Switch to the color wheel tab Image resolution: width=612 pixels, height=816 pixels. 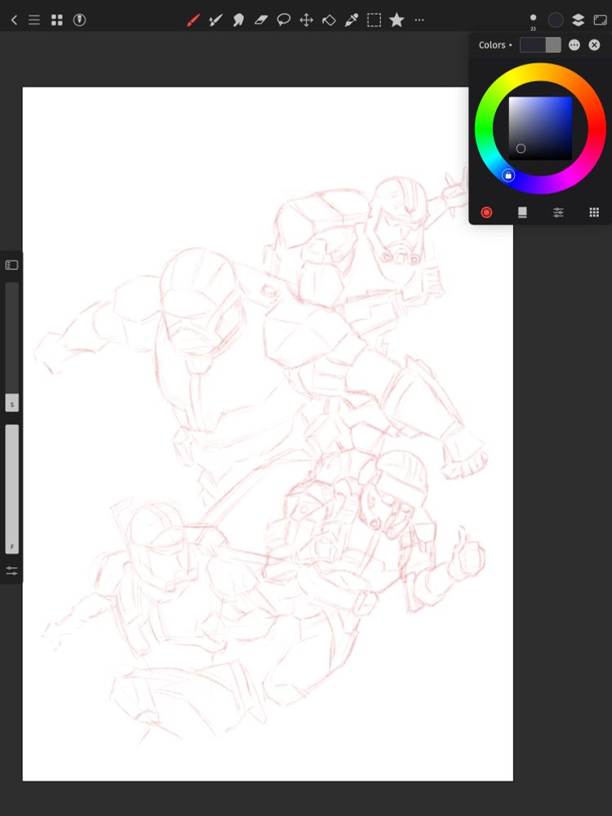(486, 212)
